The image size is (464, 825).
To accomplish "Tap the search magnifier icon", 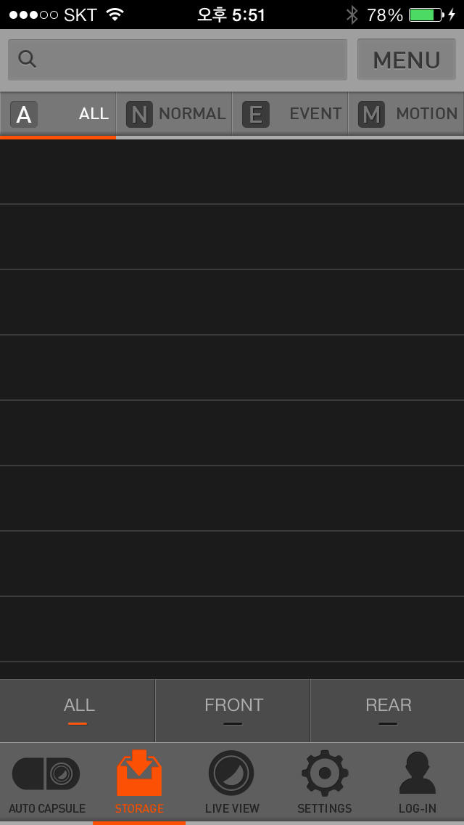I will (28, 60).
